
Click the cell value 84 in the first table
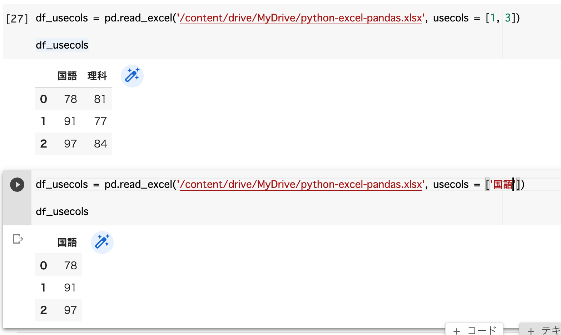(x=100, y=144)
